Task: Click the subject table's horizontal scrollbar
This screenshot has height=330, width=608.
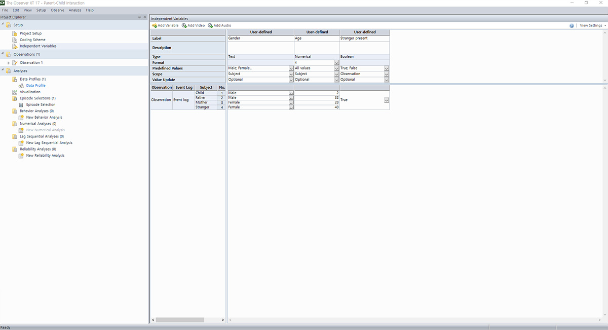Action: point(180,320)
